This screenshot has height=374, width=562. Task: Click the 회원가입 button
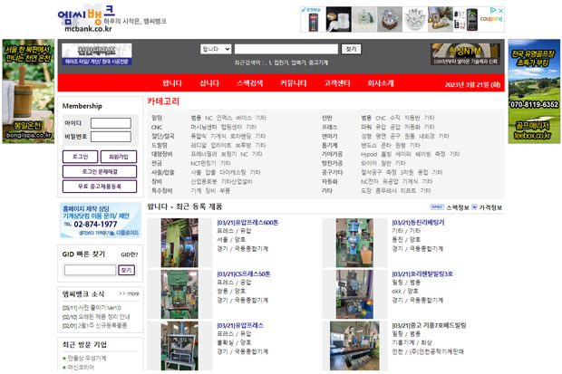(118, 157)
